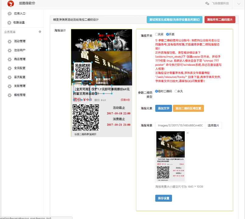Click the gear icon next to 权限设置
Viewport: 245px width, 219px height.
[9, 23]
